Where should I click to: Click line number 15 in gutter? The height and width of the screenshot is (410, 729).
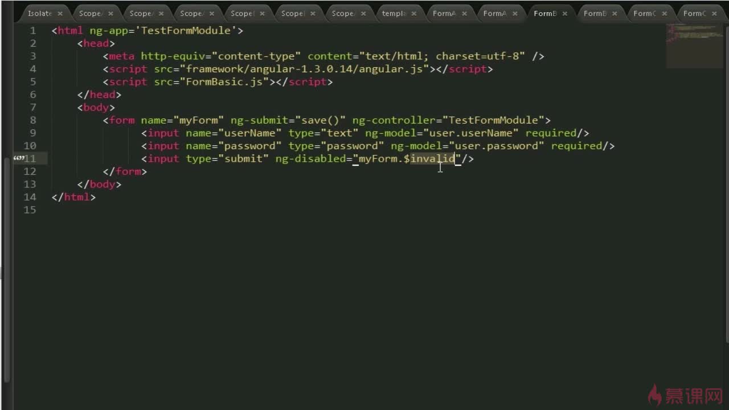[30, 210]
